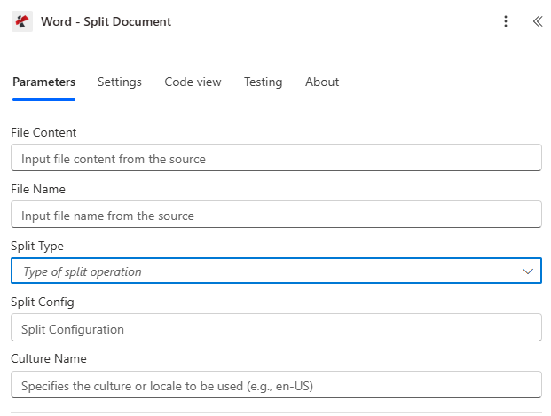Switch to the Settings tab

pos(120,82)
